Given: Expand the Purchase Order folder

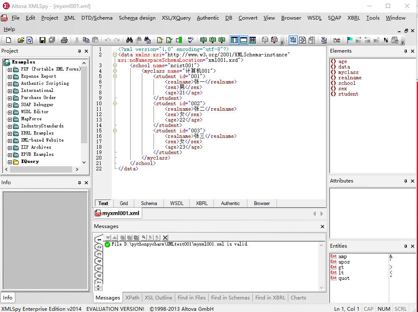Looking at the screenshot, I should coord(10,98).
